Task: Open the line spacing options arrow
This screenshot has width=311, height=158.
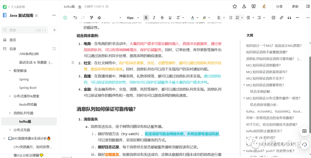Action: [264, 18]
